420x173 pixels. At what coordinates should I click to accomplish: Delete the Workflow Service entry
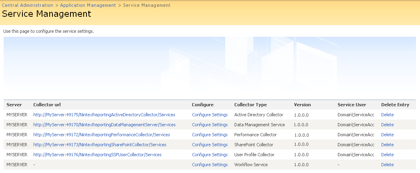[x=387, y=165]
